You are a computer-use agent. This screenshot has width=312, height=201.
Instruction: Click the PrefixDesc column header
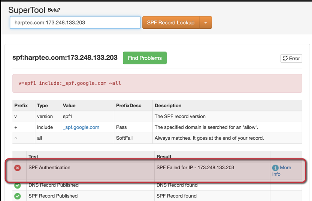(128, 106)
